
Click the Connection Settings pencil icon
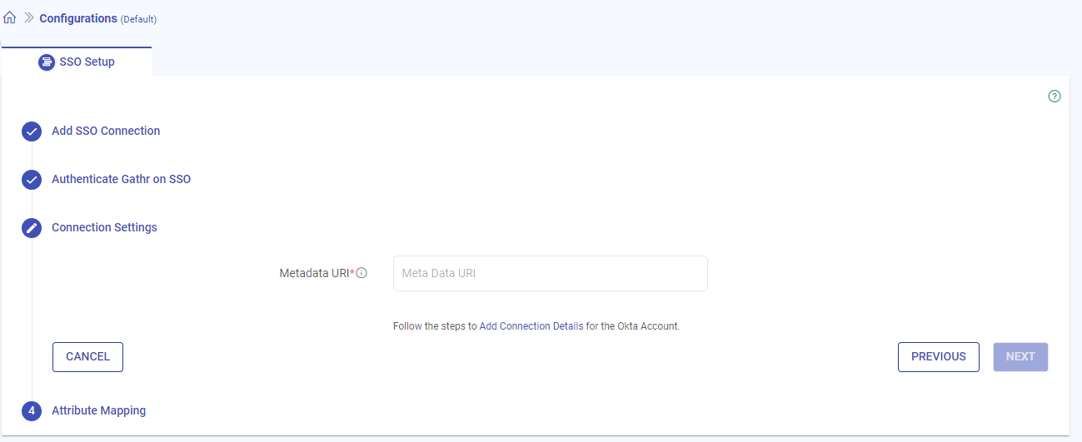(32, 228)
